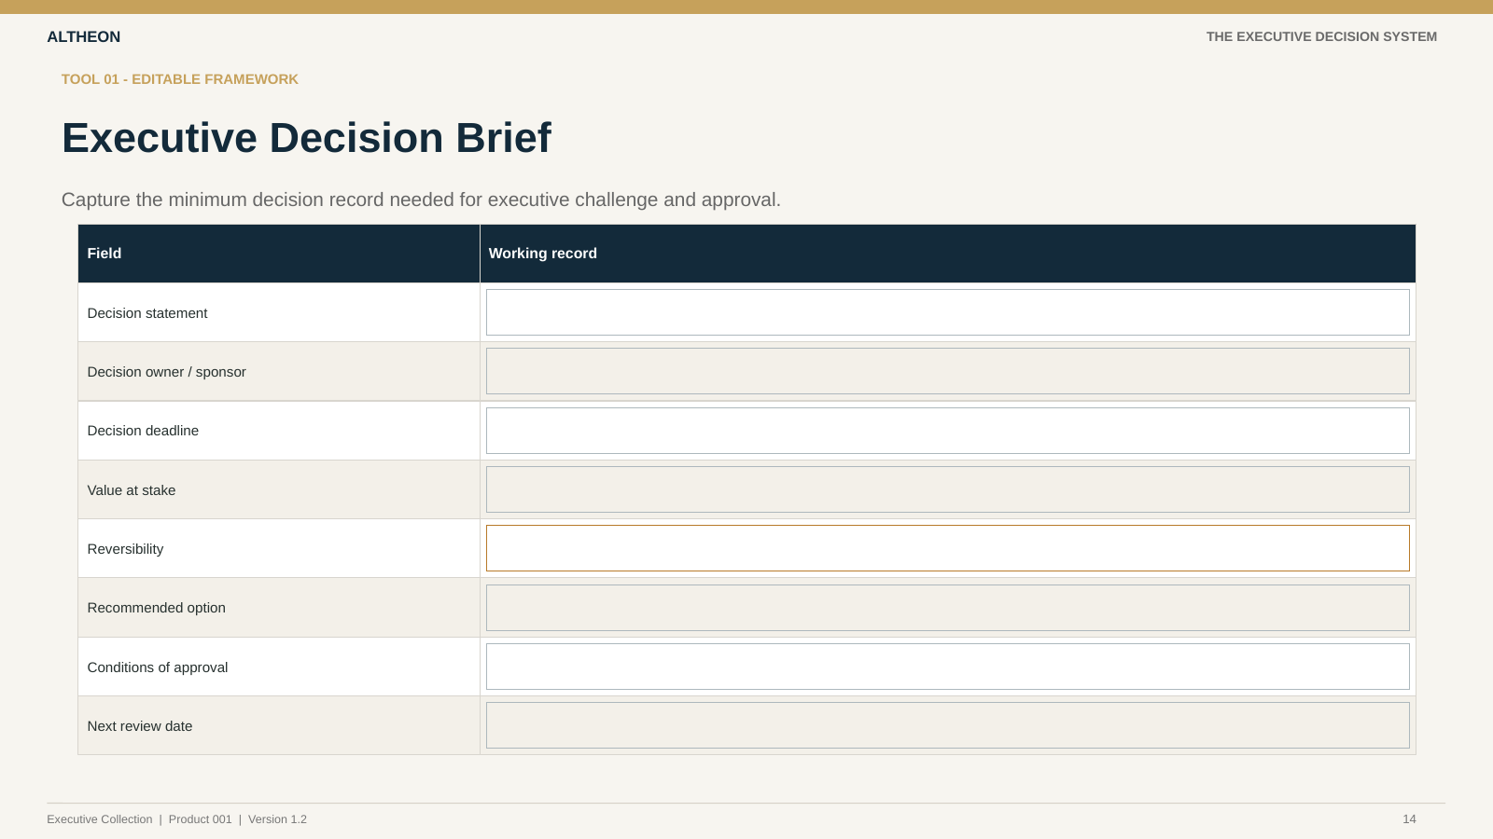Image resolution: width=1493 pixels, height=839 pixels.
Task: Click the subtitle about minimum decision record
Action: 421,199
